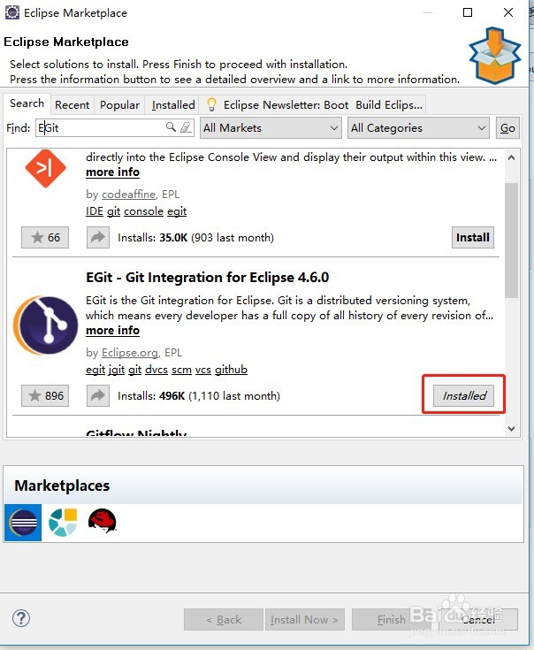Click the results scrollbar up arrow

511,157
